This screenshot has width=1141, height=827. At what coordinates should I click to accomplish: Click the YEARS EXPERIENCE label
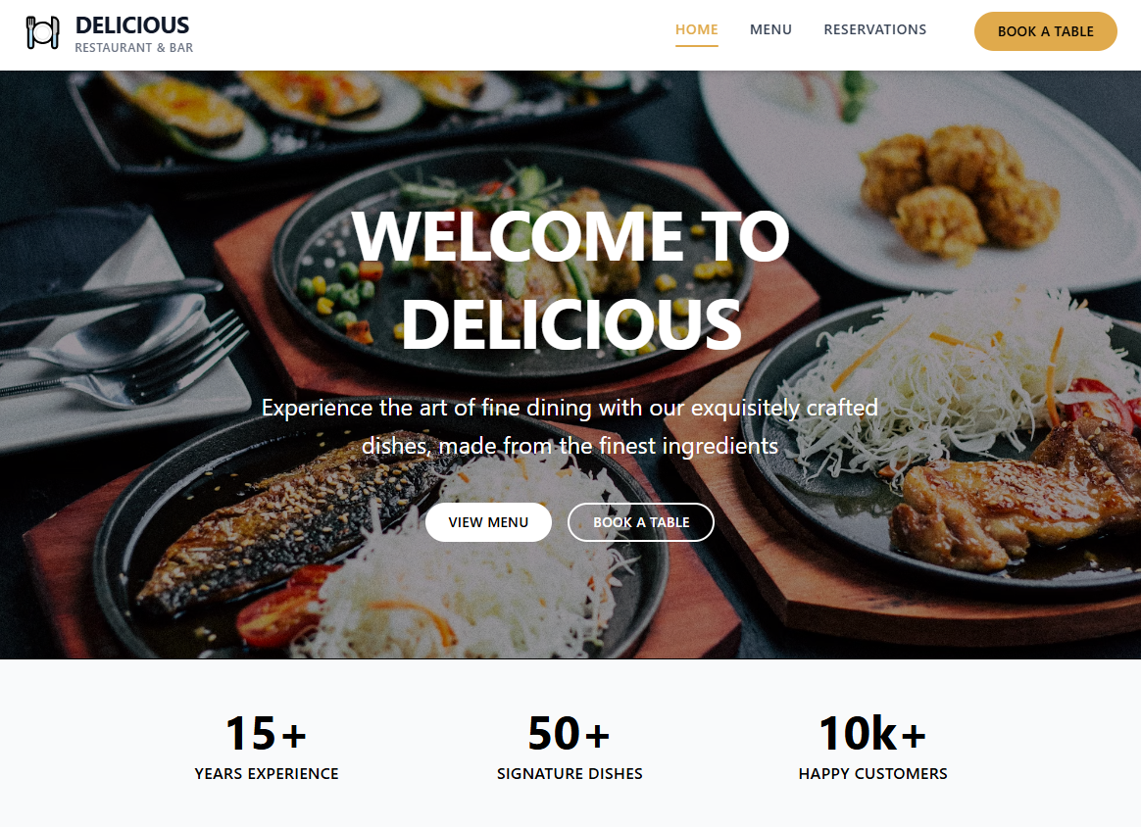pyautogui.click(x=267, y=774)
